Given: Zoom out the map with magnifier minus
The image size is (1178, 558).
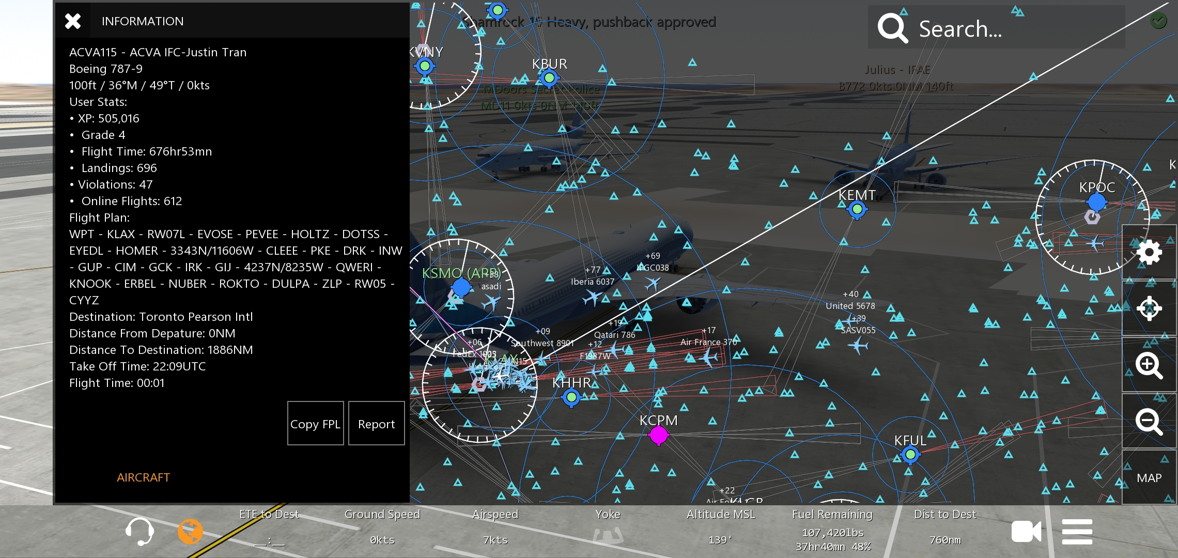Looking at the screenshot, I should pyautogui.click(x=1149, y=422).
